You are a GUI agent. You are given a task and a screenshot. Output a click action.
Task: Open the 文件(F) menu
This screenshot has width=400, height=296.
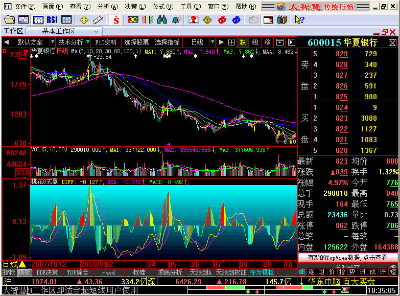25,6
